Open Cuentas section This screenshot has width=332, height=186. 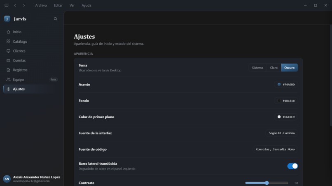pos(31,60)
